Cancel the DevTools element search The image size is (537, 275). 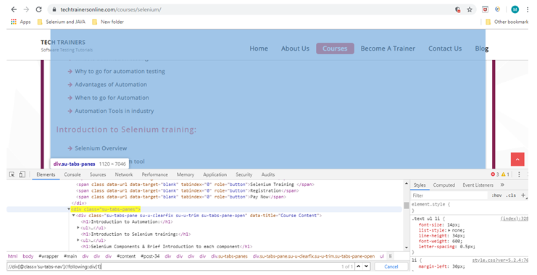click(x=391, y=266)
